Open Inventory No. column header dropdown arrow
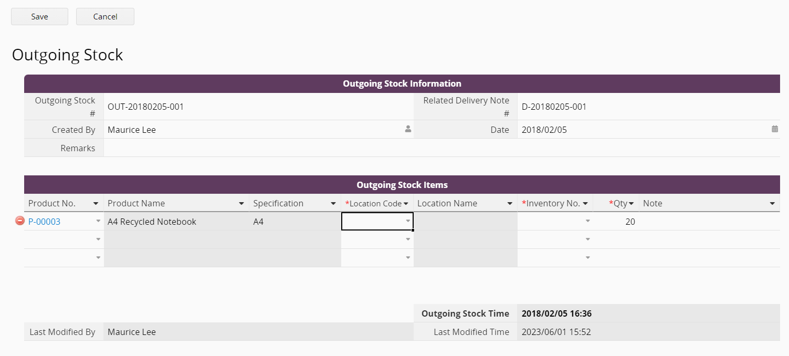 click(x=585, y=204)
